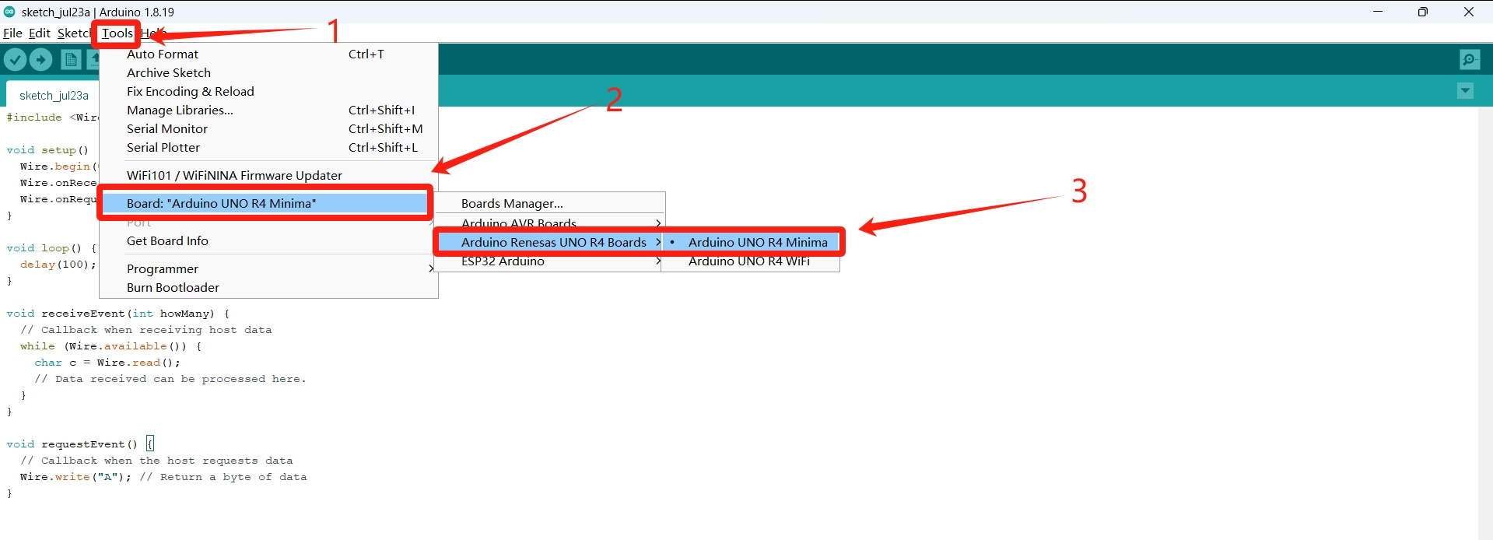
Task: Minimize the Arduino window
Action: point(1378,12)
